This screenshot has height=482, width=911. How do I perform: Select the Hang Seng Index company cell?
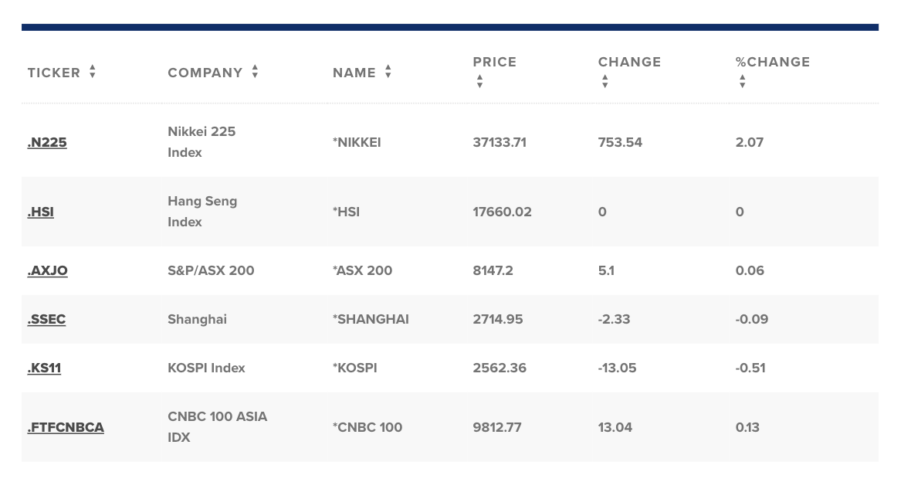coord(202,212)
